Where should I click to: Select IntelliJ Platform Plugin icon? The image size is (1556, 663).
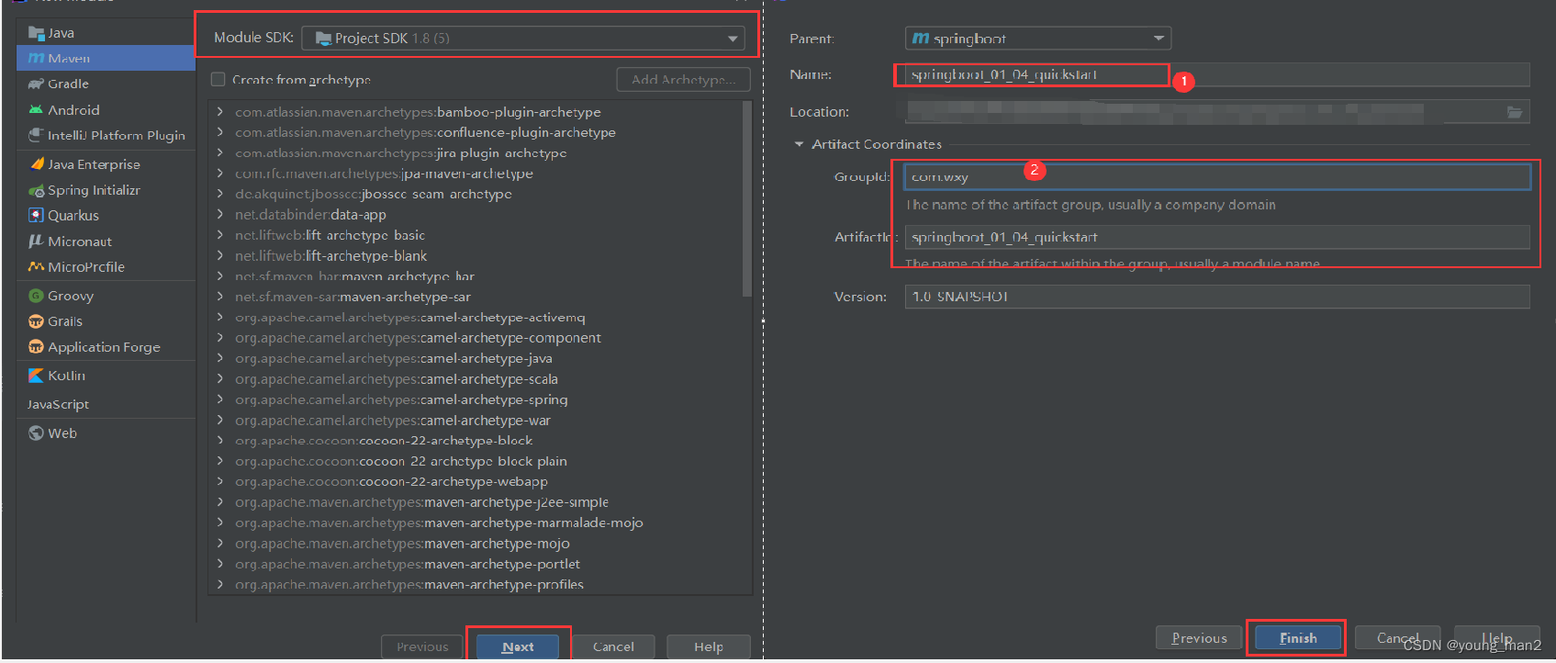click(x=36, y=135)
